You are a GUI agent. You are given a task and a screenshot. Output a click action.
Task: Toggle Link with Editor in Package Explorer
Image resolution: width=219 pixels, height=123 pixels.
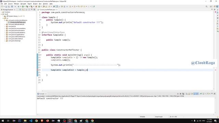[x=23, y=10]
